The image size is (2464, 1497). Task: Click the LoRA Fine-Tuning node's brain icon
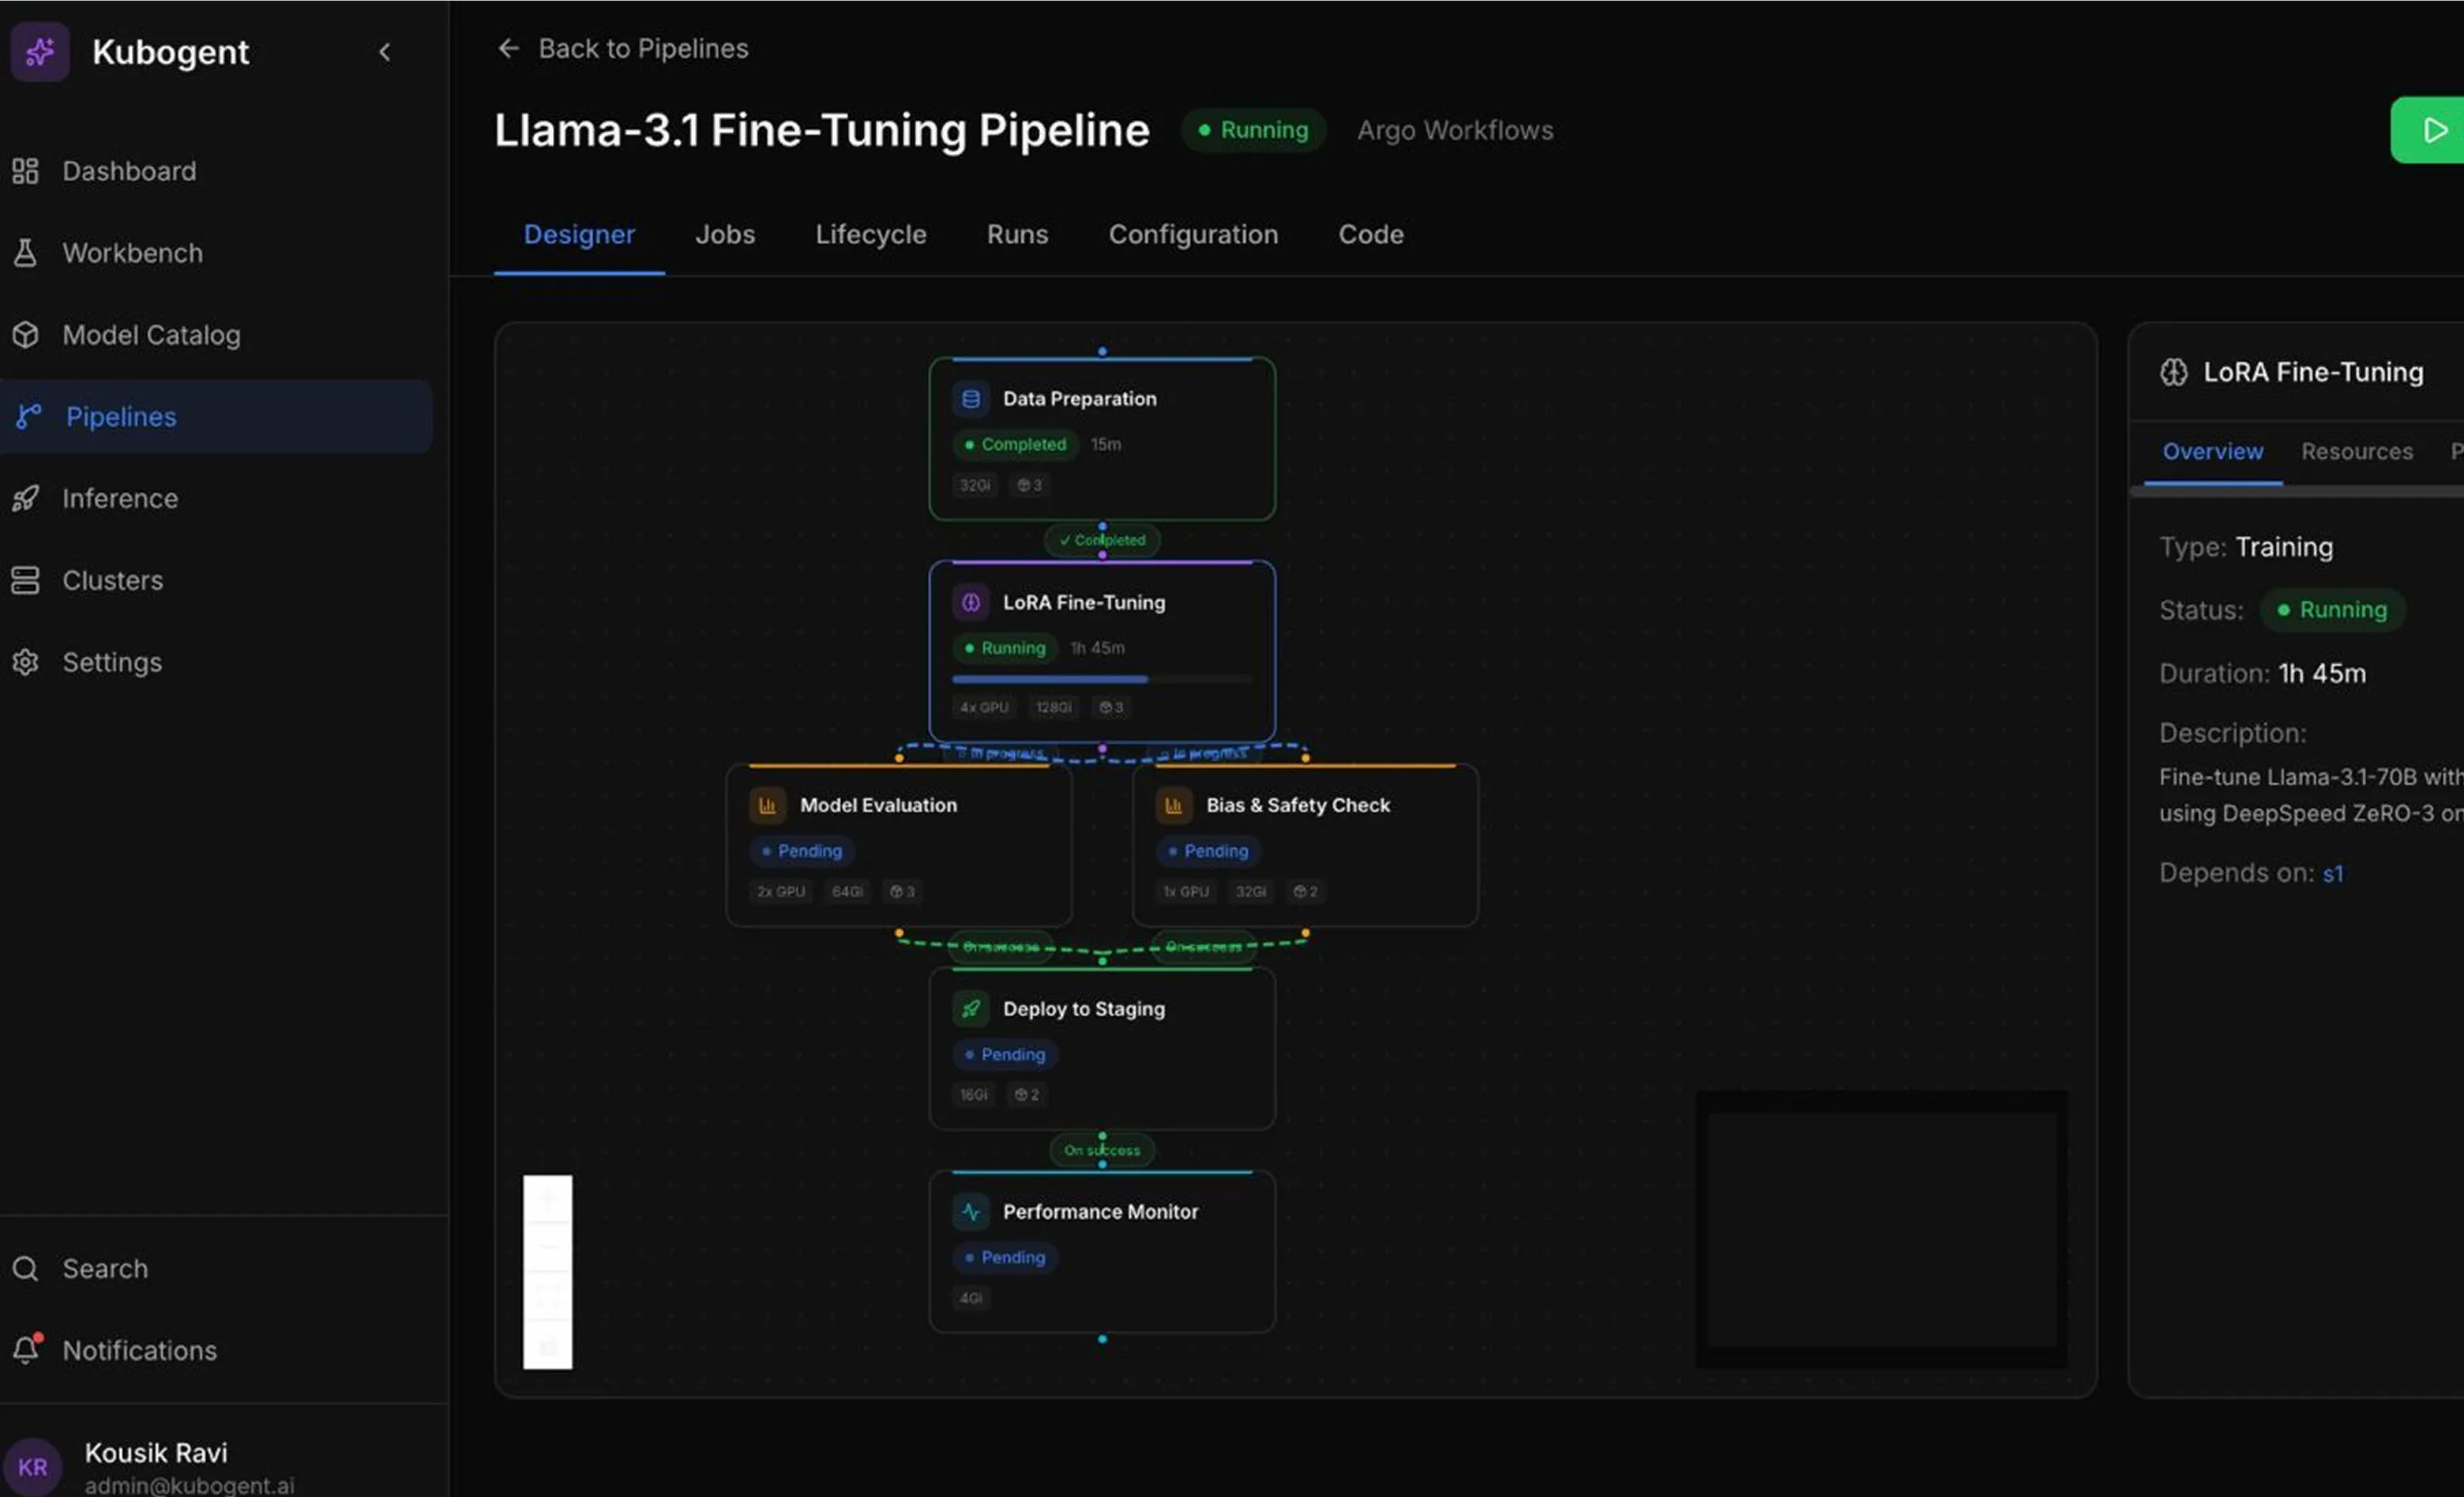click(x=970, y=602)
